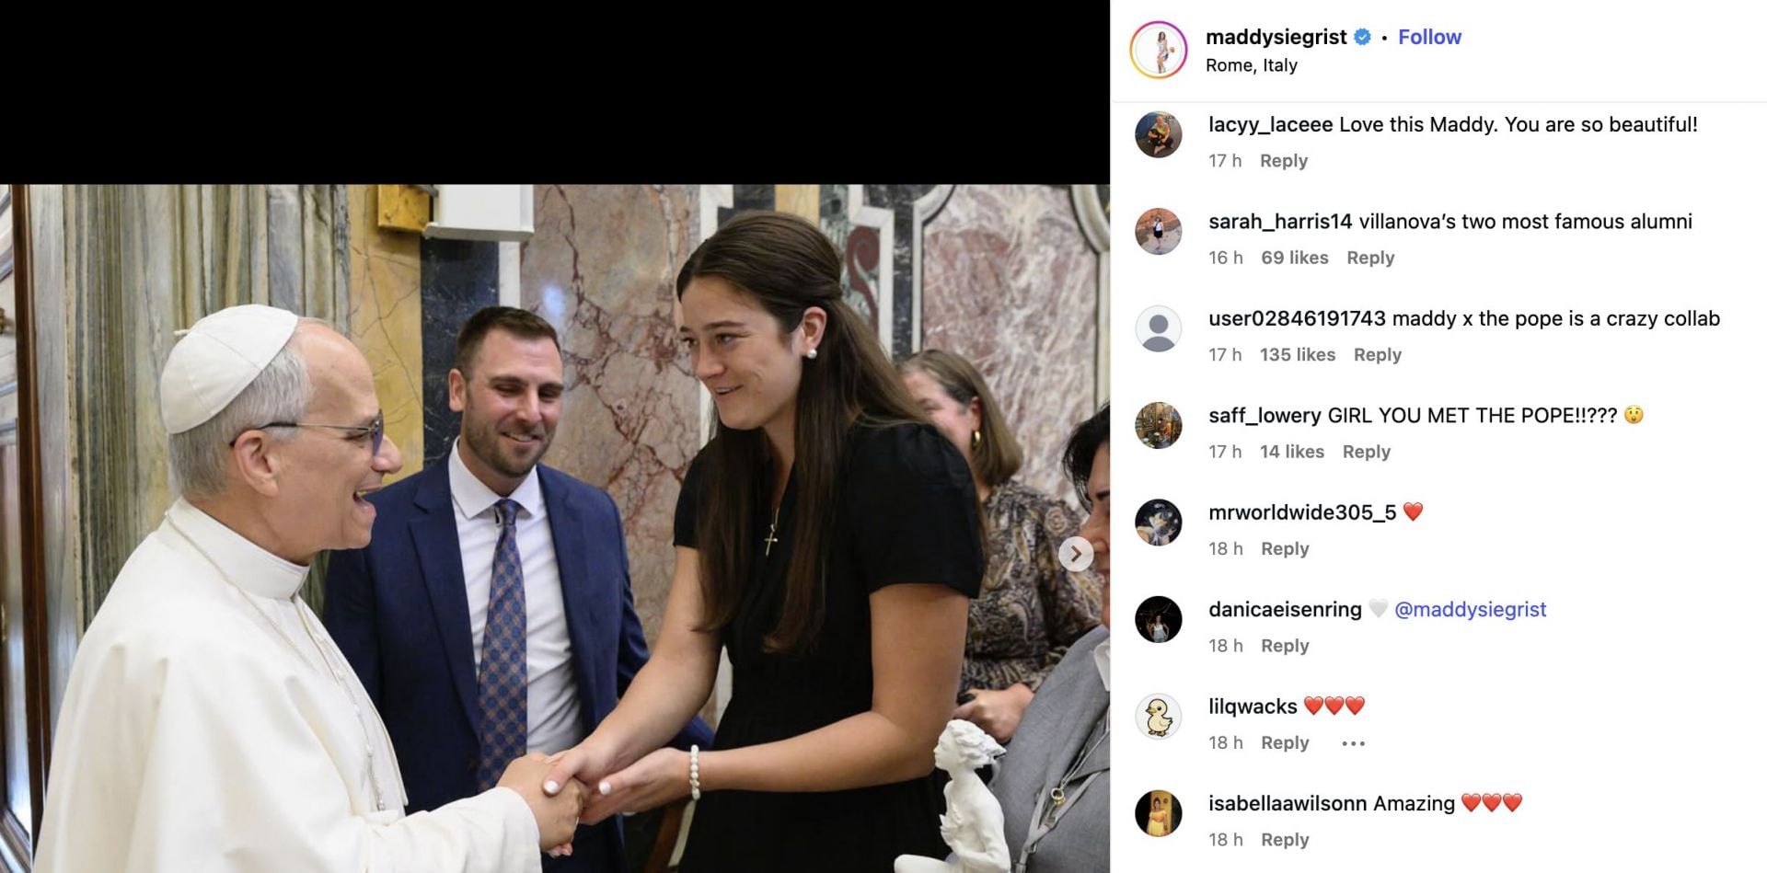Open the @maddysiegrist mention in danicaeisenring's comment
This screenshot has width=1767, height=873.
coord(1471,610)
